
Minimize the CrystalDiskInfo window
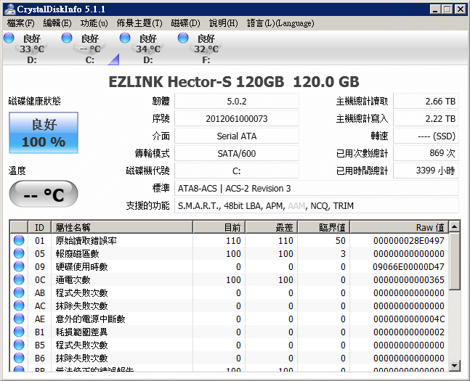tap(435, 9)
